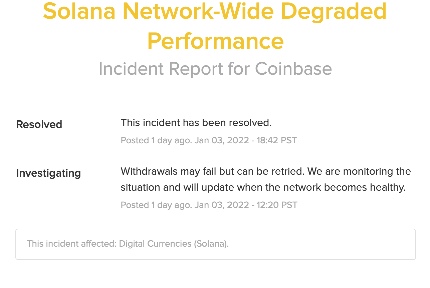Click "This incident has been resolved." message

[196, 123]
